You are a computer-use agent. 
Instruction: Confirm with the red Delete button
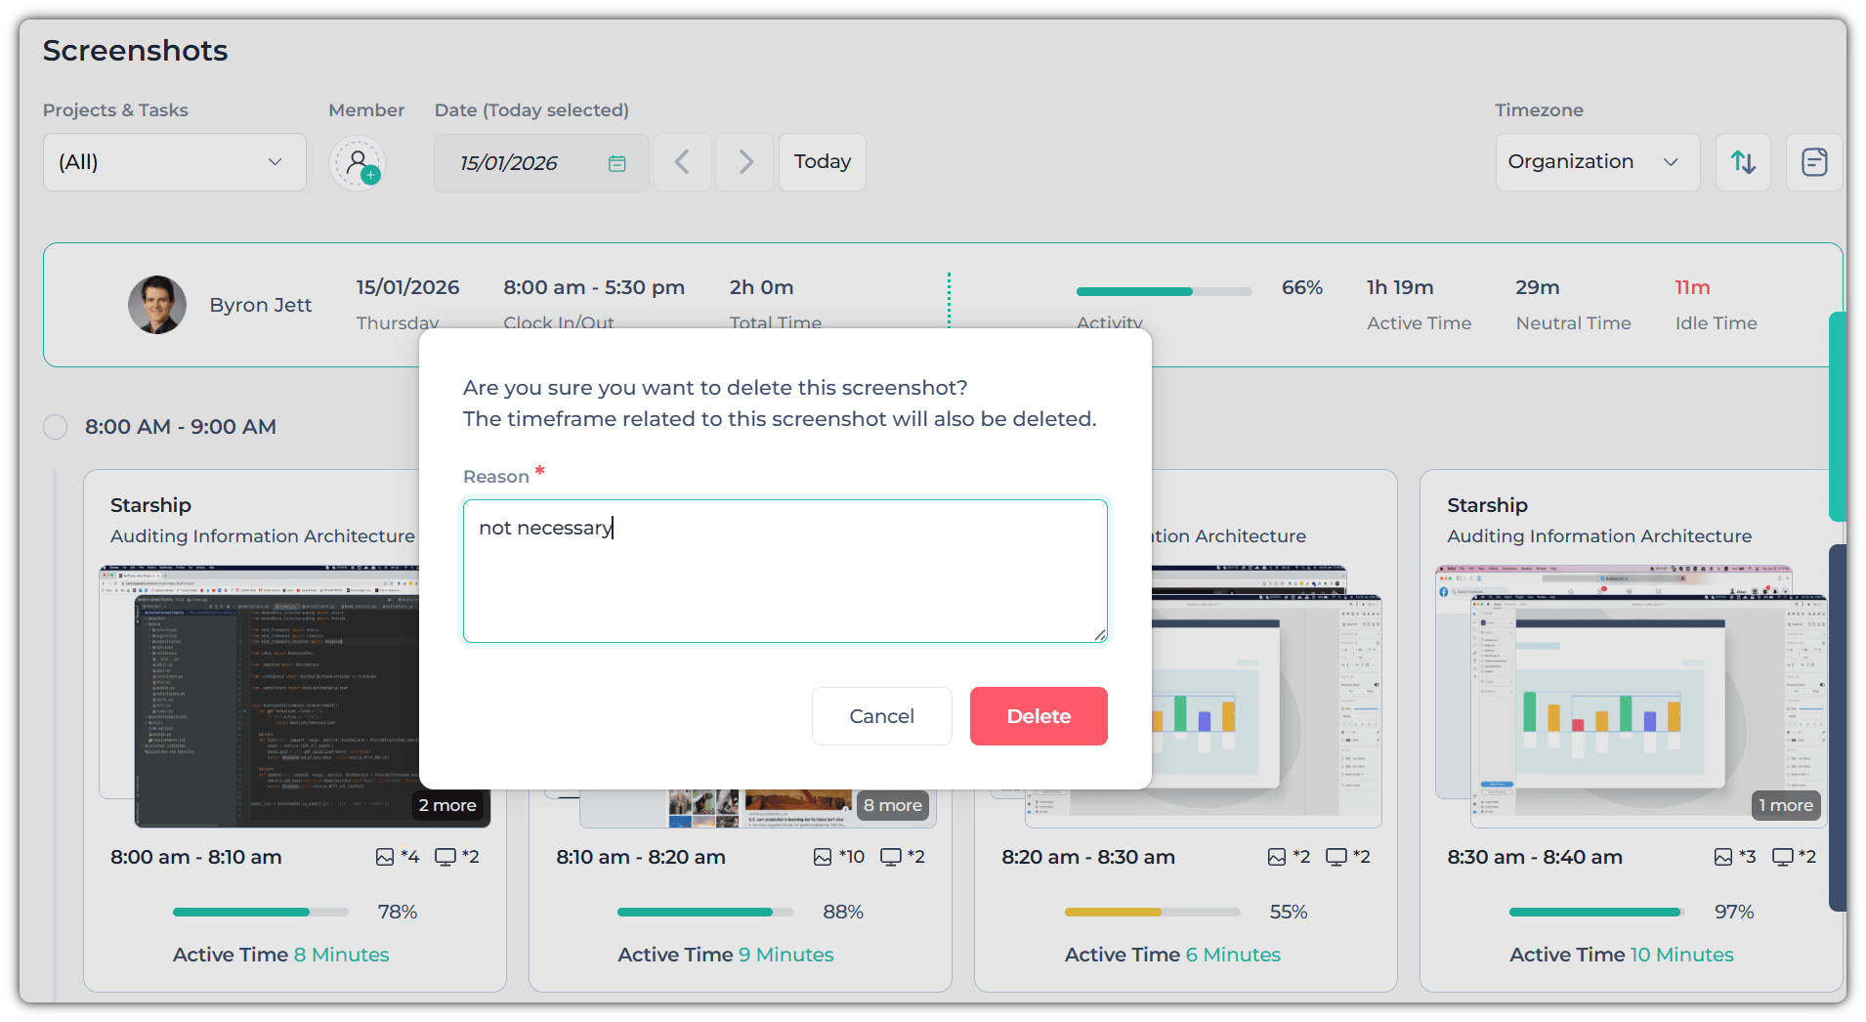coord(1039,716)
